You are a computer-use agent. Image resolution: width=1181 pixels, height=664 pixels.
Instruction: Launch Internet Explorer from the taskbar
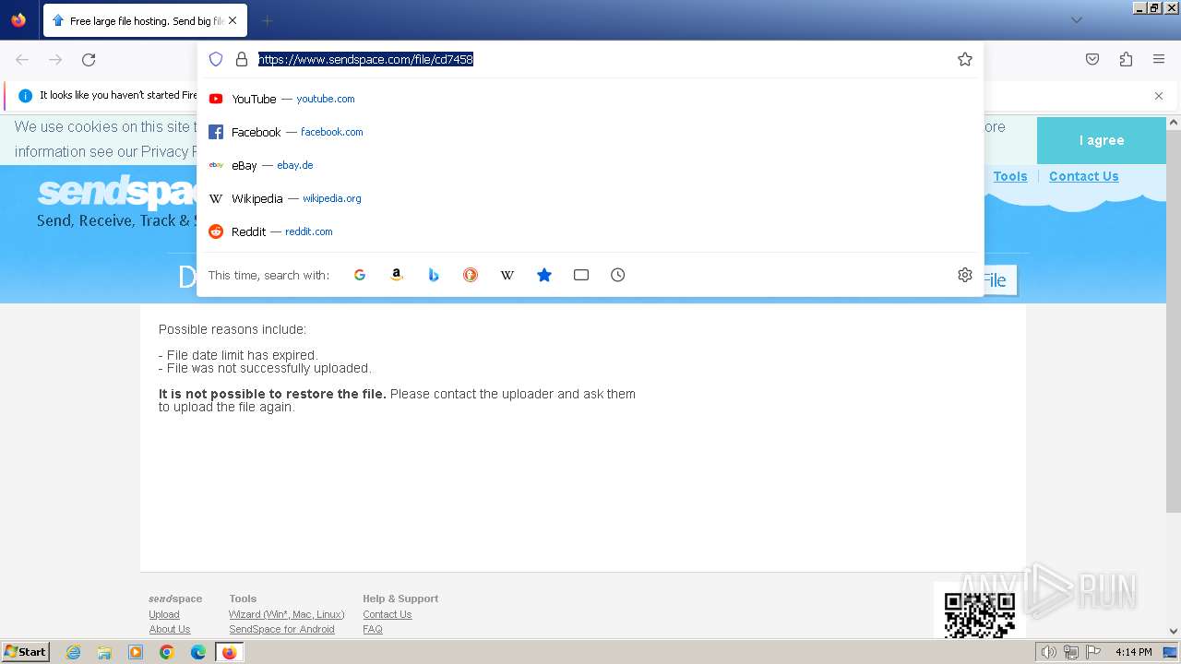click(x=74, y=652)
